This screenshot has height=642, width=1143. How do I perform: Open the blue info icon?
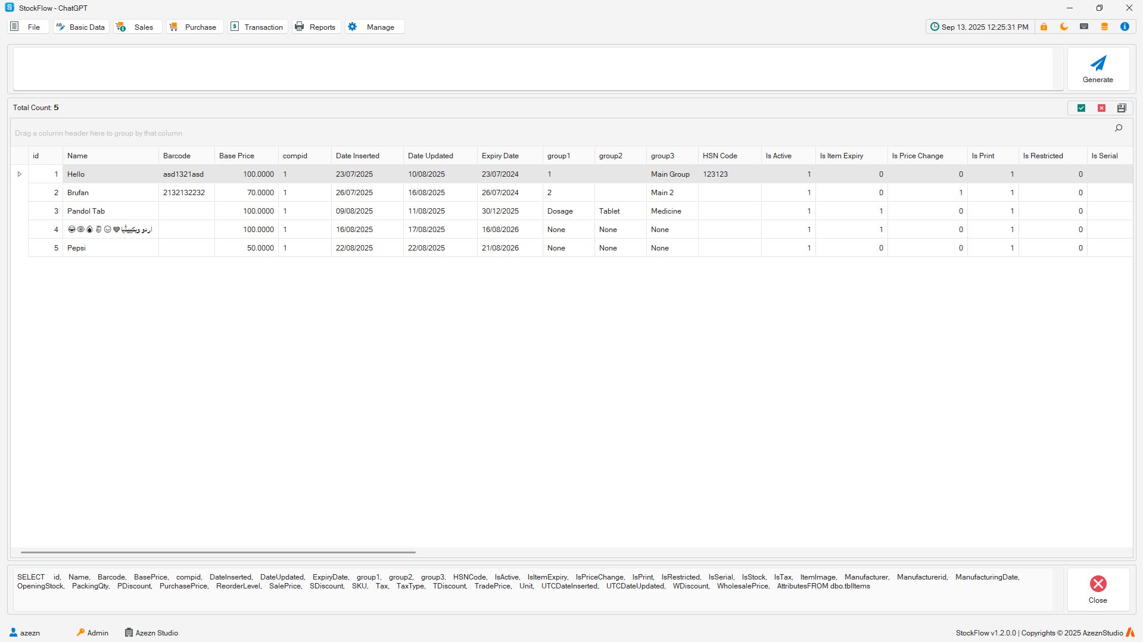1125,27
